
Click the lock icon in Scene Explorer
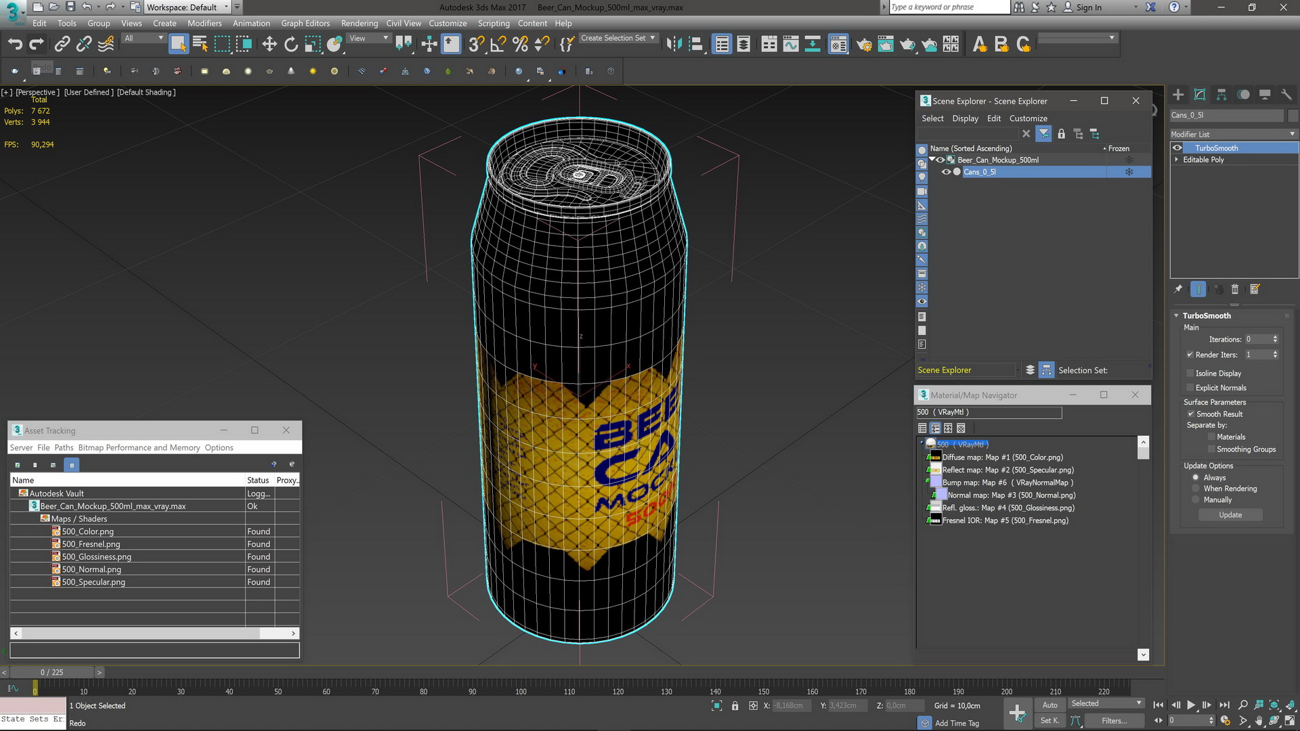1061,134
